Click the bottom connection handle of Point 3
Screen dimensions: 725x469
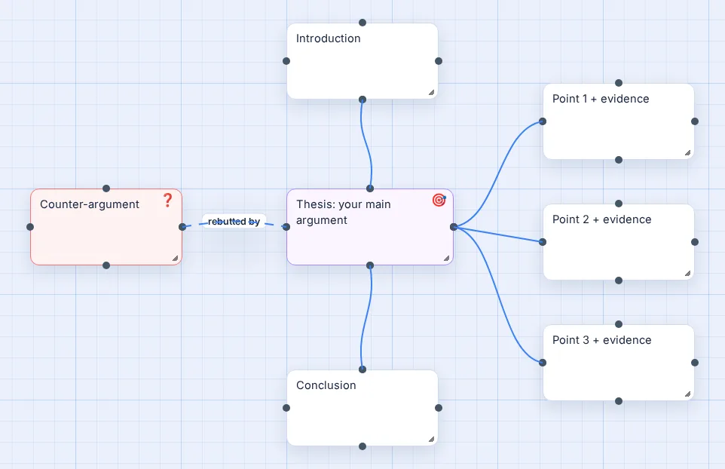pyautogui.click(x=619, y=401)
